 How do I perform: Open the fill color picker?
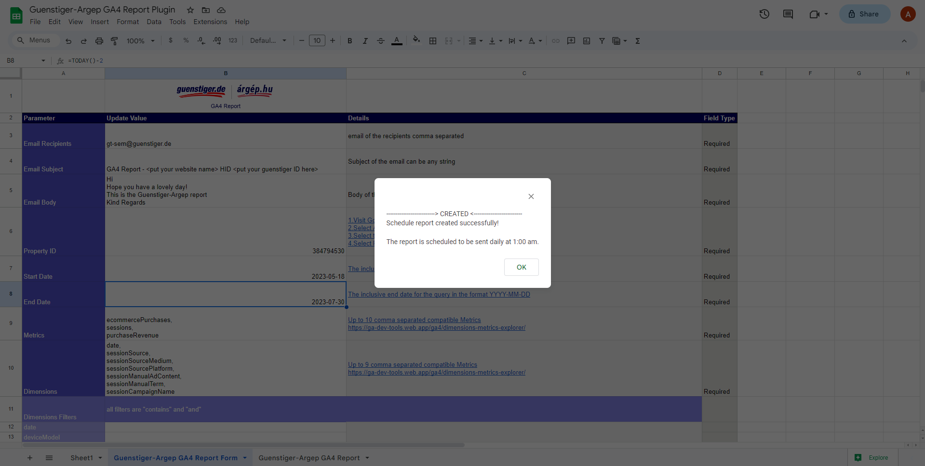coord(416,40)
